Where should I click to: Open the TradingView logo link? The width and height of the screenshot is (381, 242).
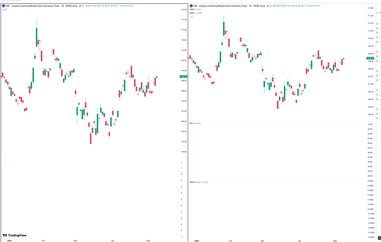click(14, 235)
